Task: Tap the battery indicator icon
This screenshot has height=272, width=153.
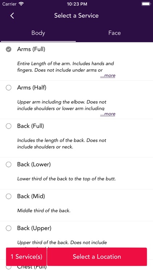Action: click(x=146, y=4)
